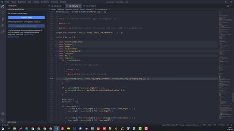
Task: Expand the СТРУКТУРА section
Action: pyautogui.click(x=12, y=122)
